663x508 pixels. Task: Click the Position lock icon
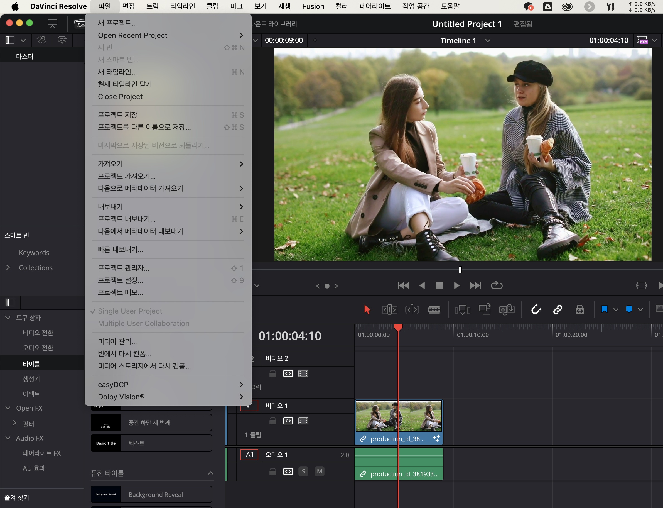click(579, 310)
